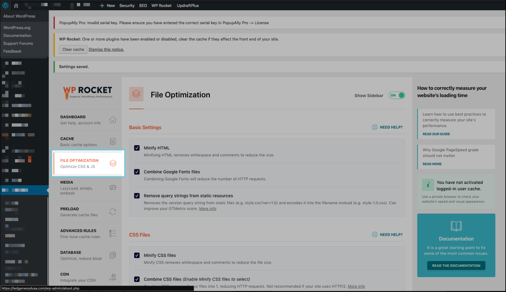The image size is (506, 292).
Task: Switch to the Database tab
Action: (88, 256)
